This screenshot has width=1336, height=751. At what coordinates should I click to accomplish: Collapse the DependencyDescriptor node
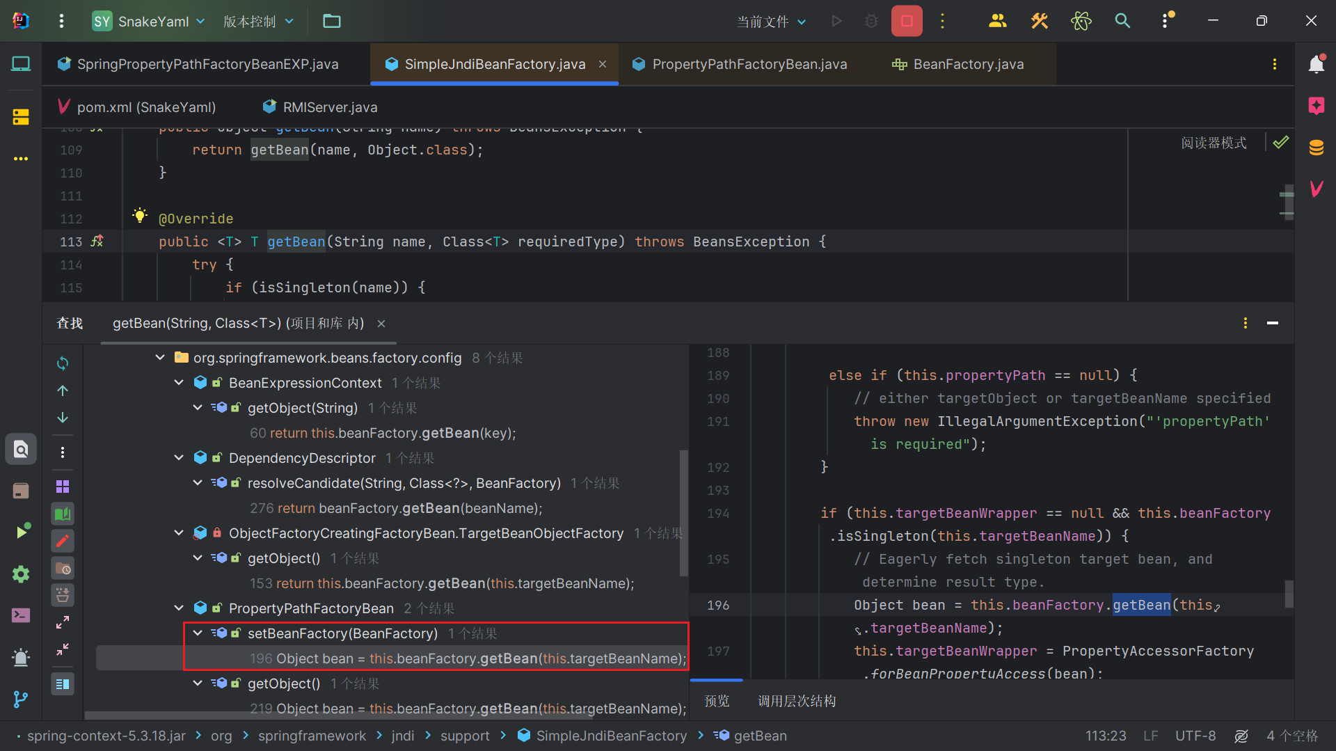pyautogui.click(x=179, y=458)
